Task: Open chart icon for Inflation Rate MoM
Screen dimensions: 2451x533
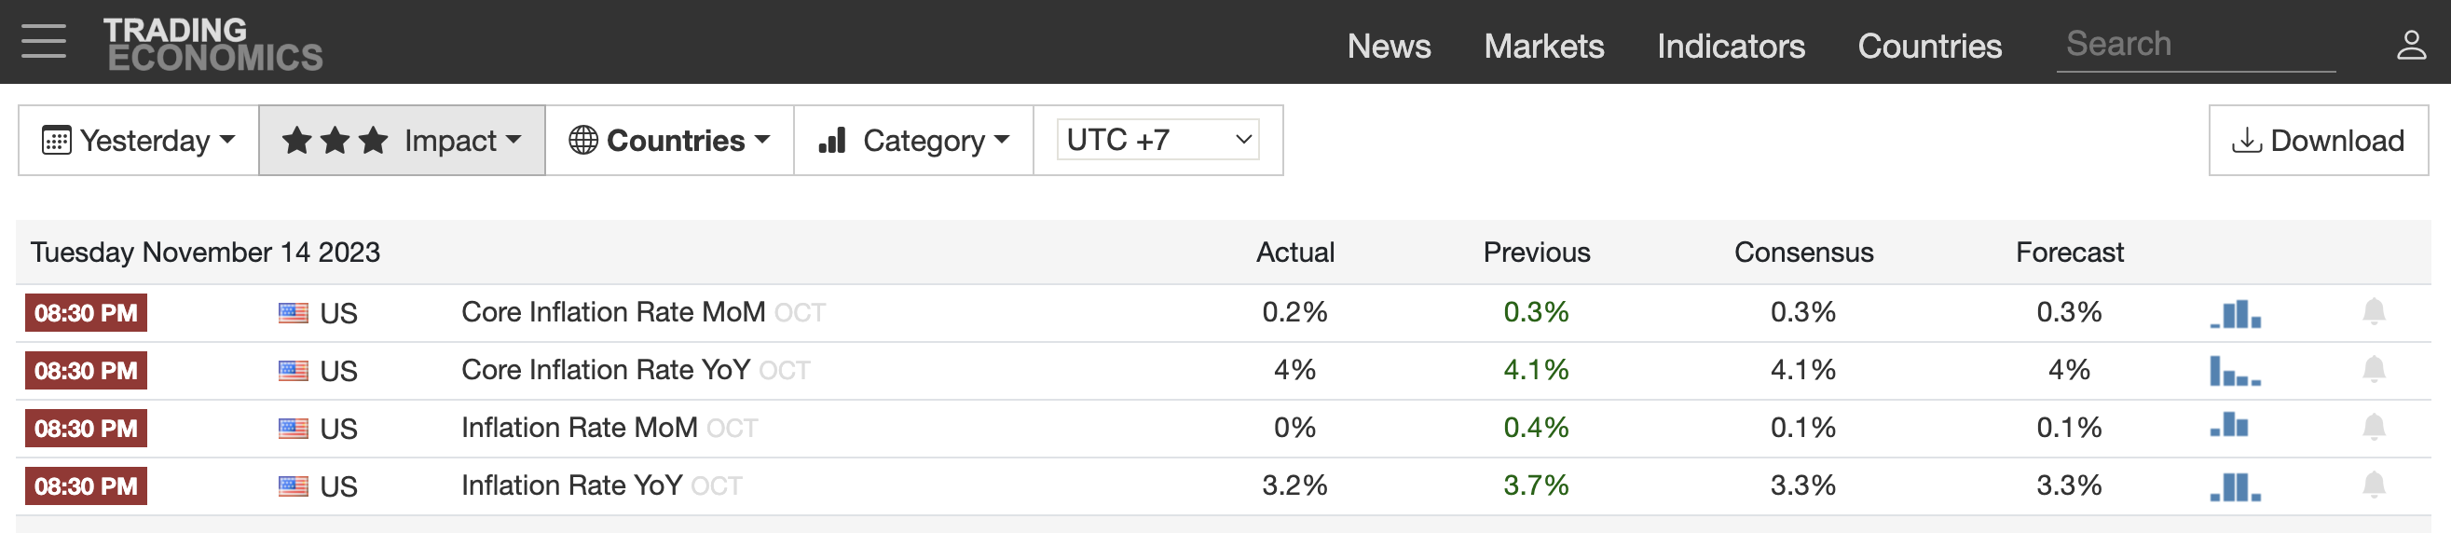Action: click(x=2229, y=425)
